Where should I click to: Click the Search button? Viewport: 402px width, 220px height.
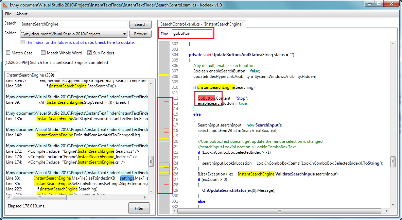(140, 24)
